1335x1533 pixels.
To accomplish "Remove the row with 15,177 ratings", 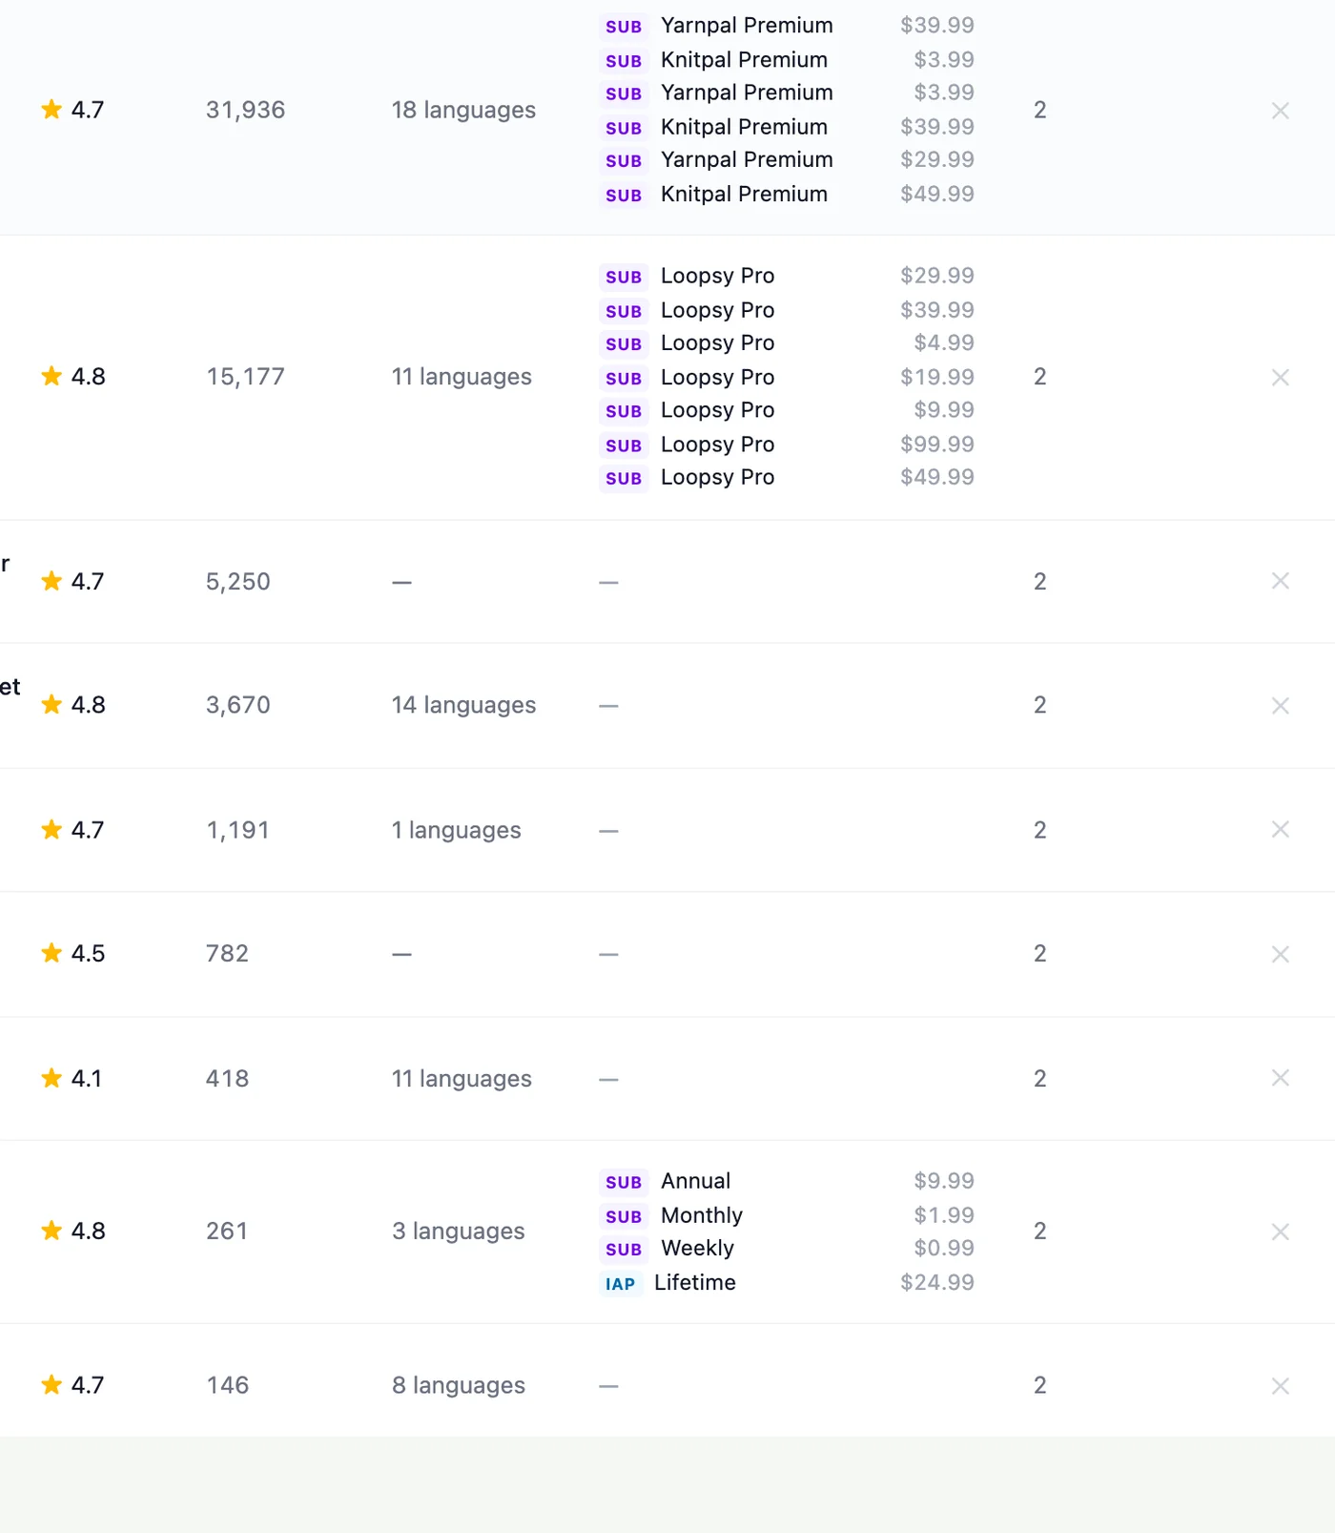I will tap(1280, 378).
